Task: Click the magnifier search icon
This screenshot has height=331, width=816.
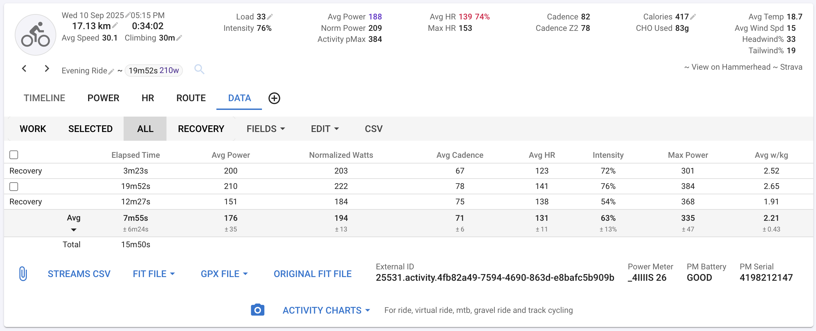Action: pyautogui.click(x=199, y=69)
